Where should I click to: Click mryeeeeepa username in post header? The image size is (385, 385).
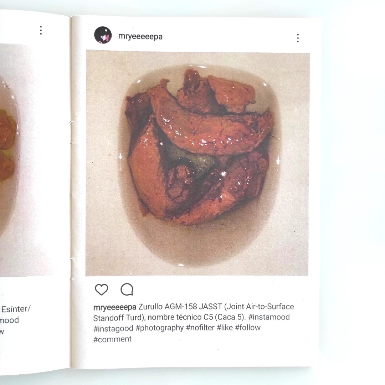pyautogui.click(x=140, y=37)
